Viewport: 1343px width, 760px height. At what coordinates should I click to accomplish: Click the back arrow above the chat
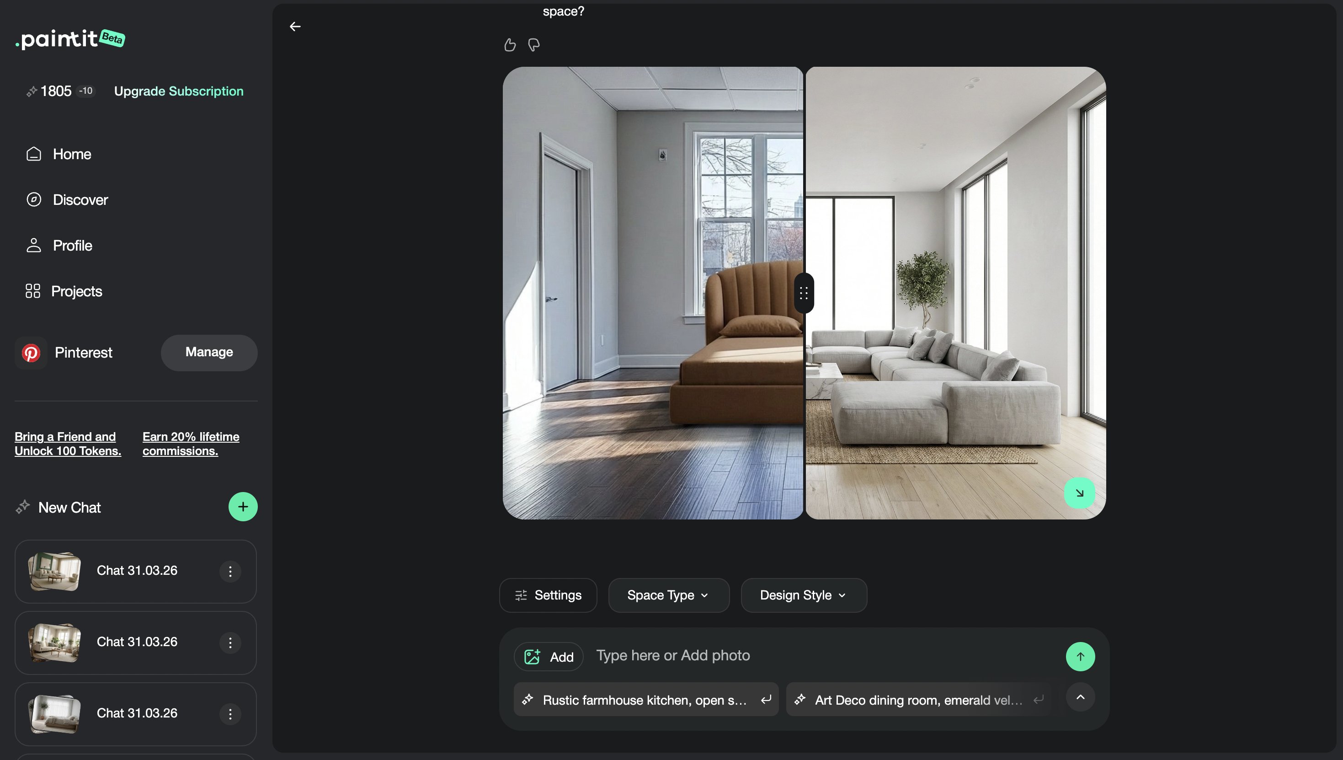[295, 26]
